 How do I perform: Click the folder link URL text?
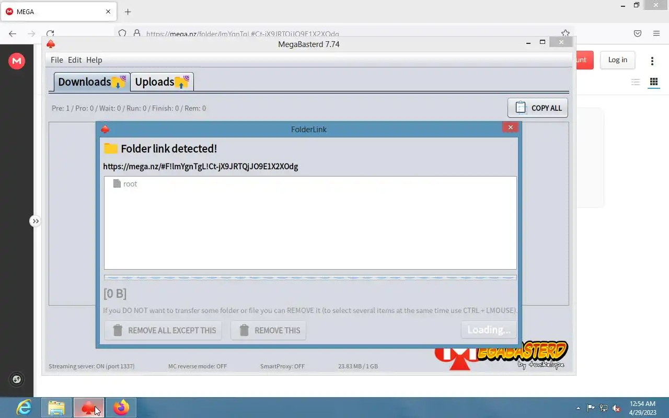point(201,167)
